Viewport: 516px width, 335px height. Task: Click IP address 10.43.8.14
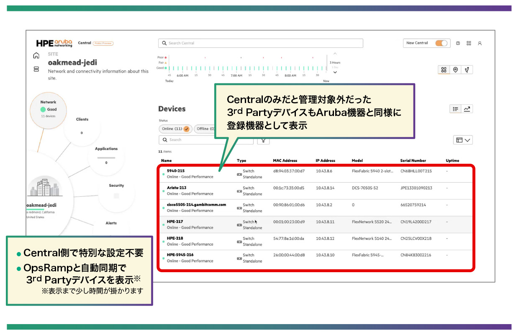[x=325, y=188]
